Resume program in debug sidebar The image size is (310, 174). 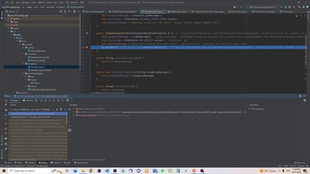click(6, 115)
